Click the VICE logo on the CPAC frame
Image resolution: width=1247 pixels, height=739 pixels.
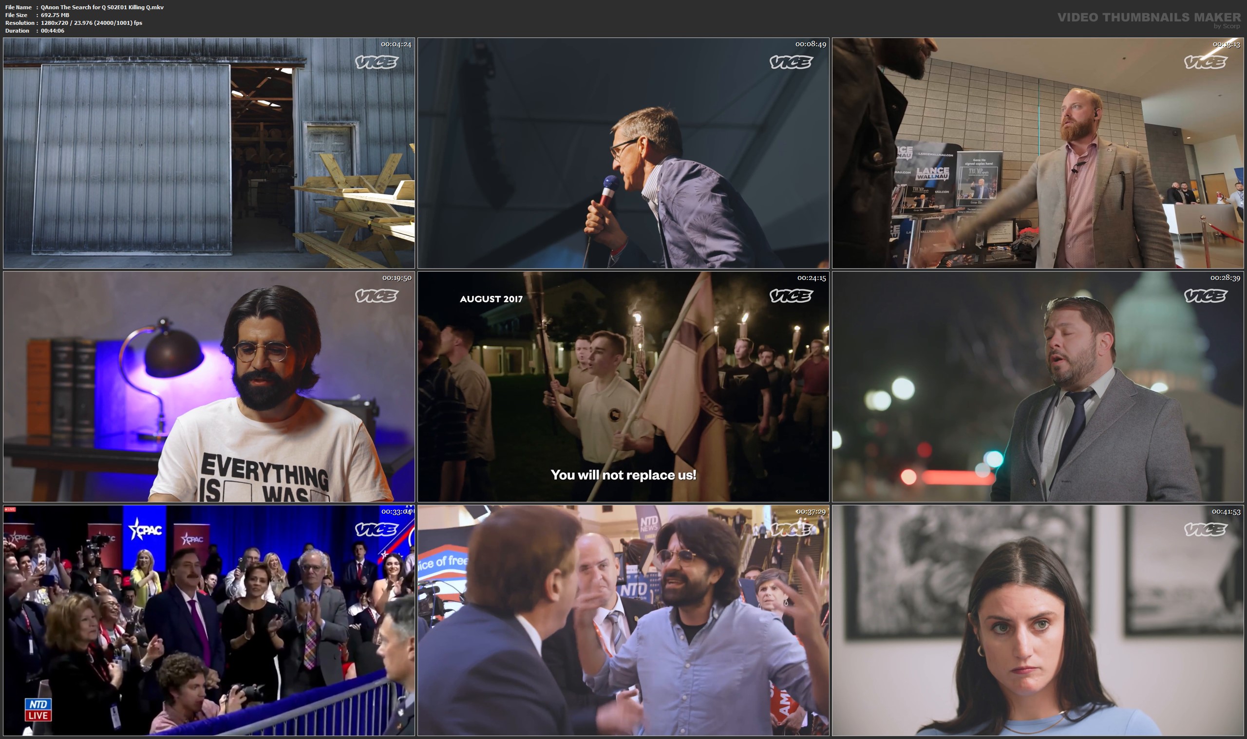click(x=377, y=529)
